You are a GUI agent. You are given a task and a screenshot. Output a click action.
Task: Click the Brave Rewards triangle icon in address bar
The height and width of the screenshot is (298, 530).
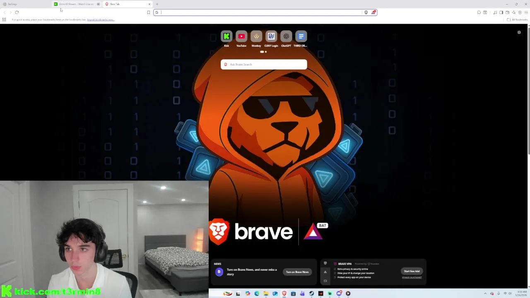point(373,12)
